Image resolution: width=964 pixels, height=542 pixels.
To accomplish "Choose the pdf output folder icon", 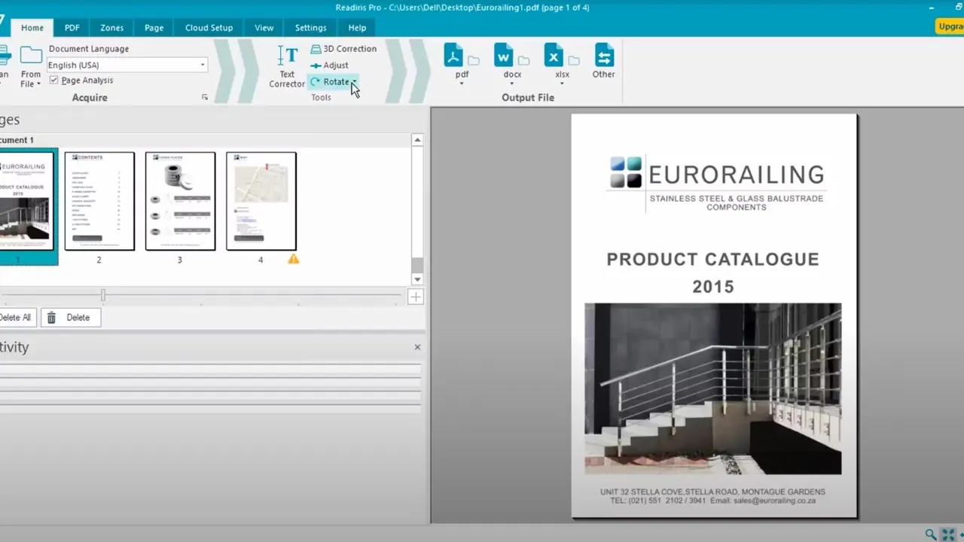I will point(473,60).
